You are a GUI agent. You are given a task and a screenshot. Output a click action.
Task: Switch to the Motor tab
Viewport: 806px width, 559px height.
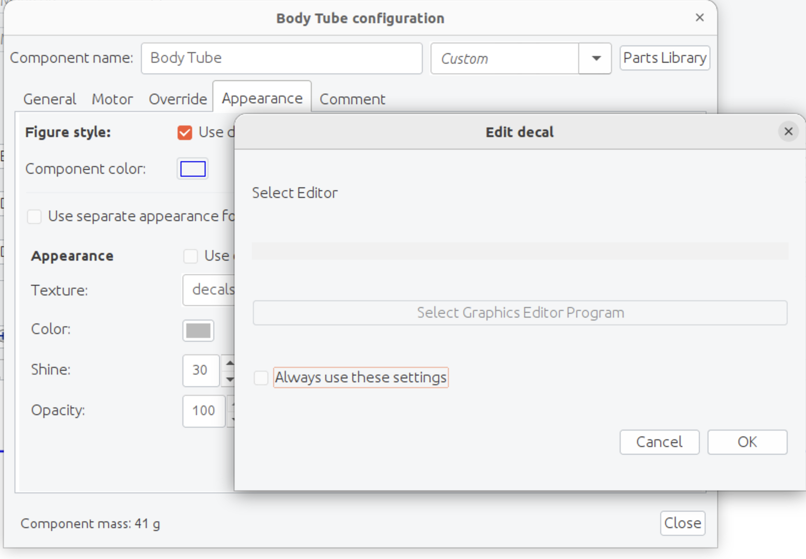tap(112, 99)
